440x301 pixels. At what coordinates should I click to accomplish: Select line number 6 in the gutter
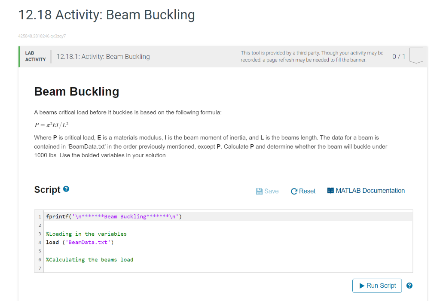(40, 260)
